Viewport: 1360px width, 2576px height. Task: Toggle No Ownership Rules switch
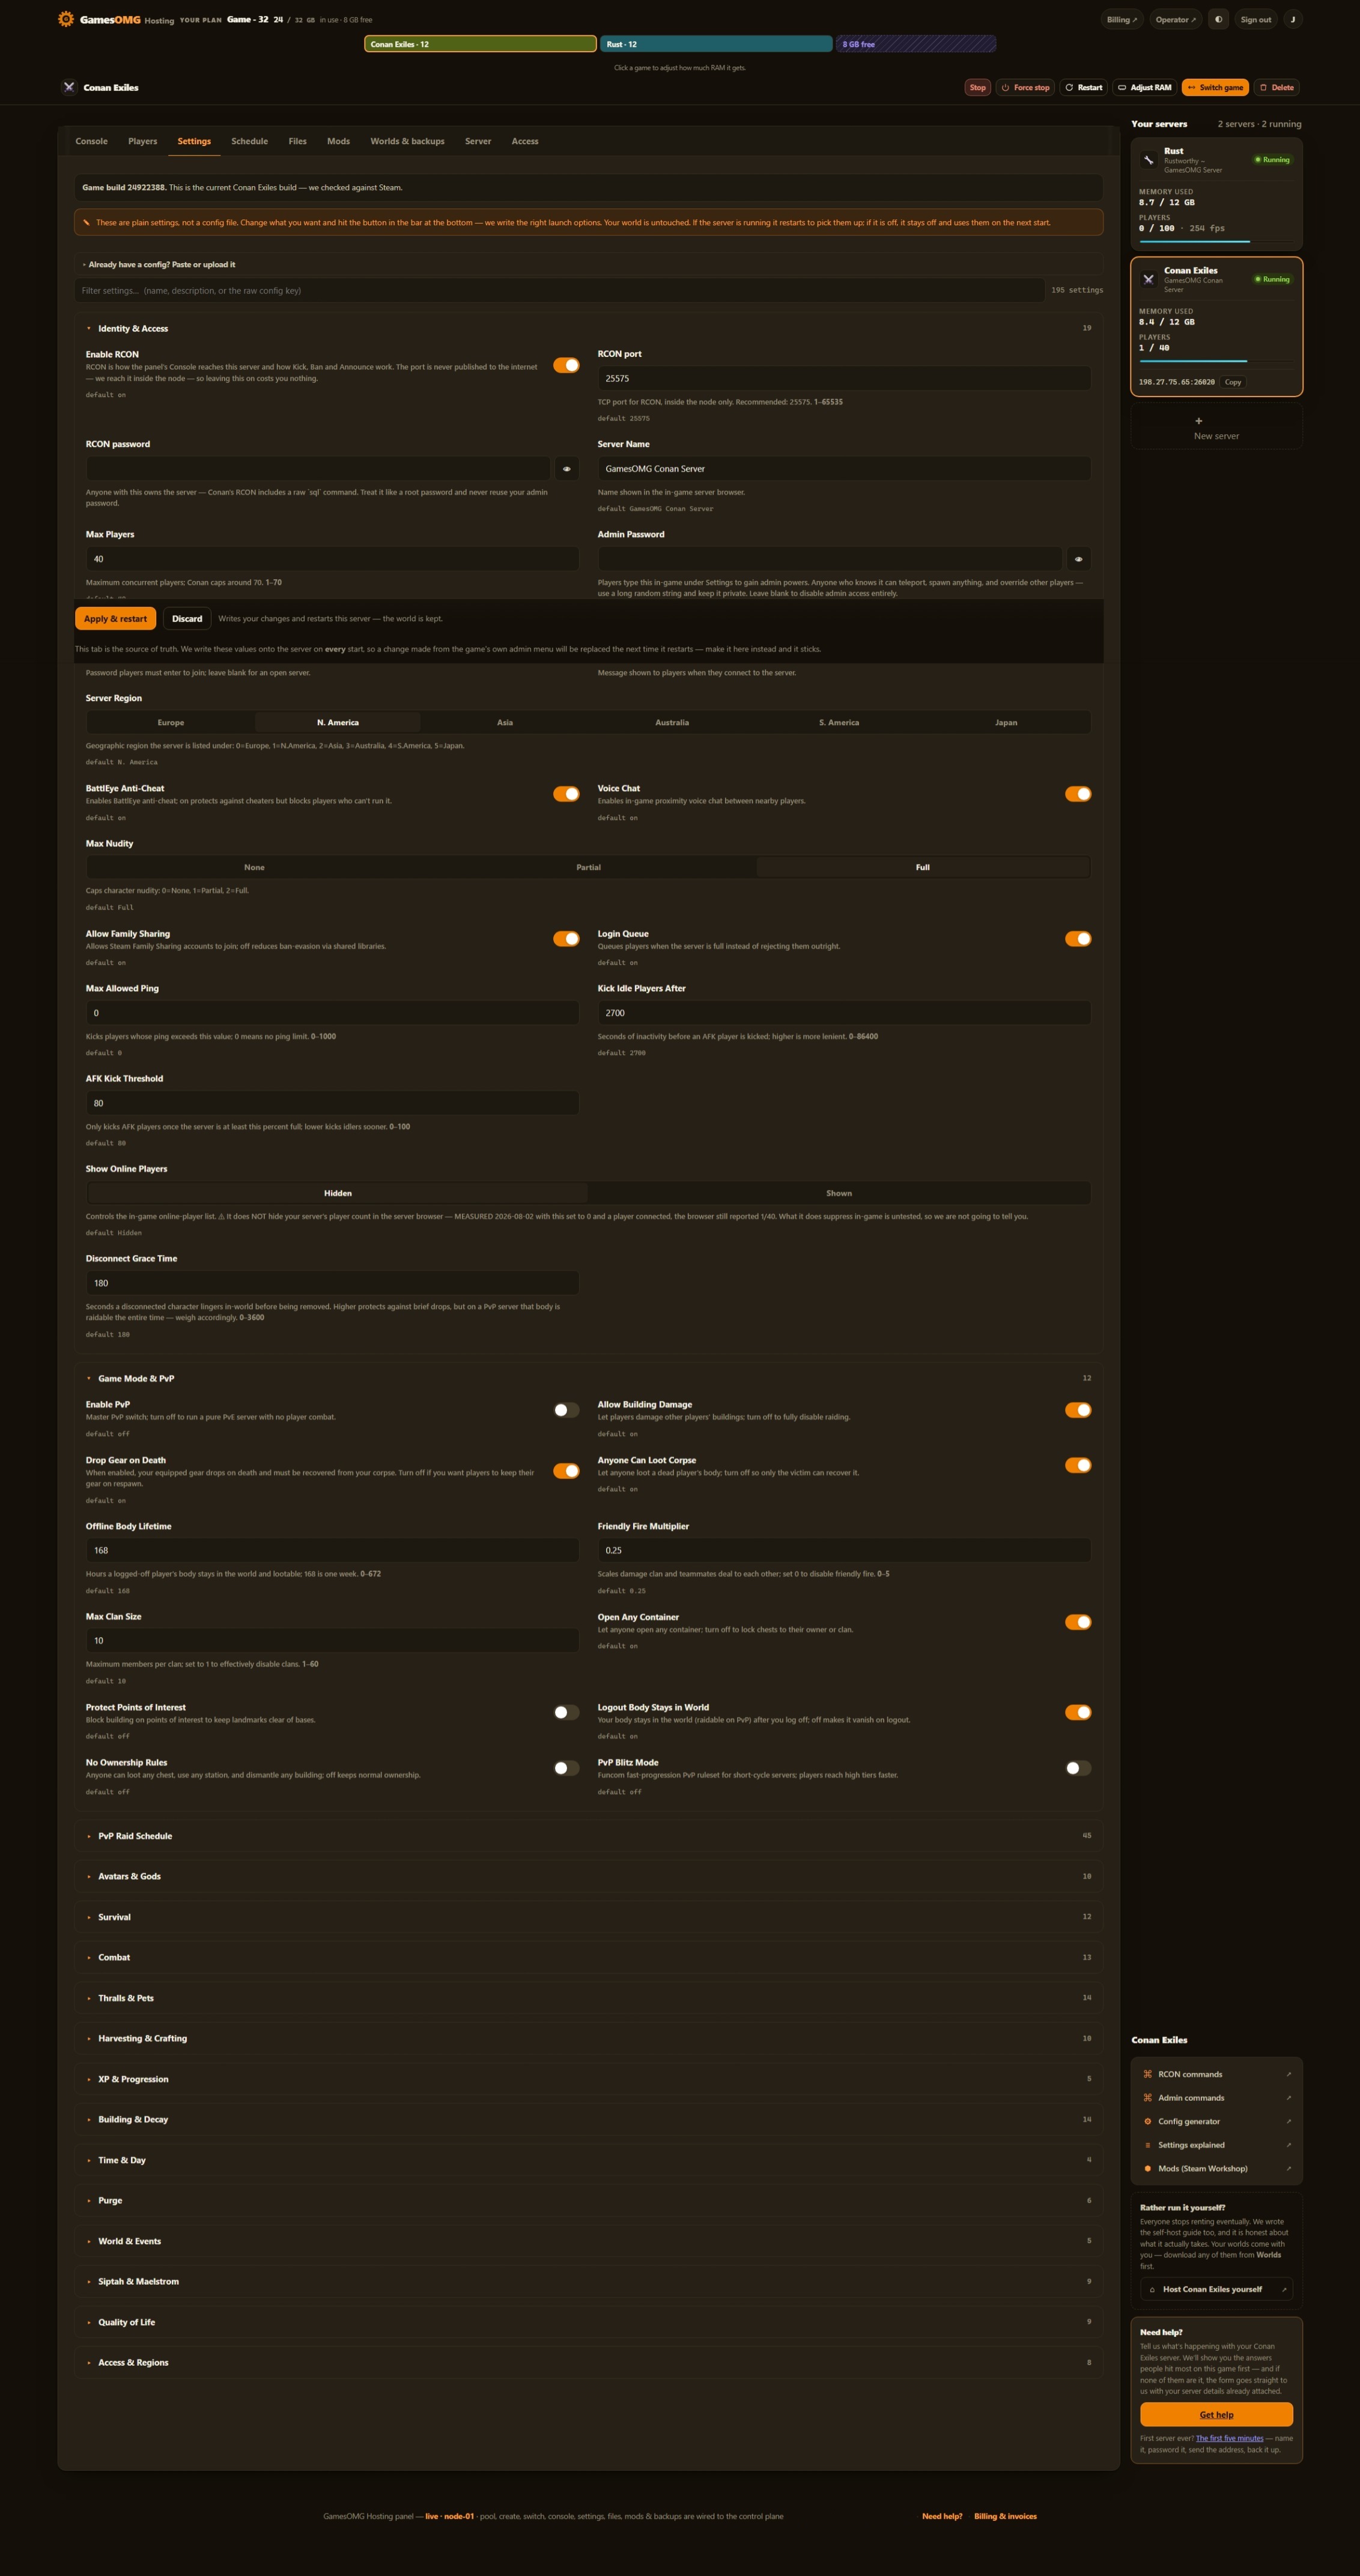click(x=566, y=1768)
